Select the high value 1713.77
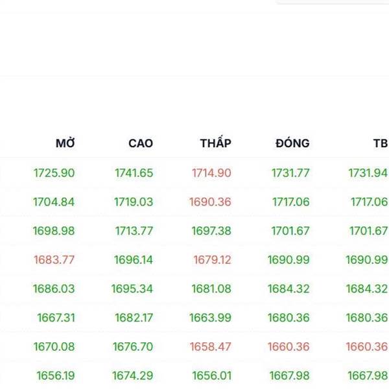Viewport: 389px width, 389px height. [134, 231]
